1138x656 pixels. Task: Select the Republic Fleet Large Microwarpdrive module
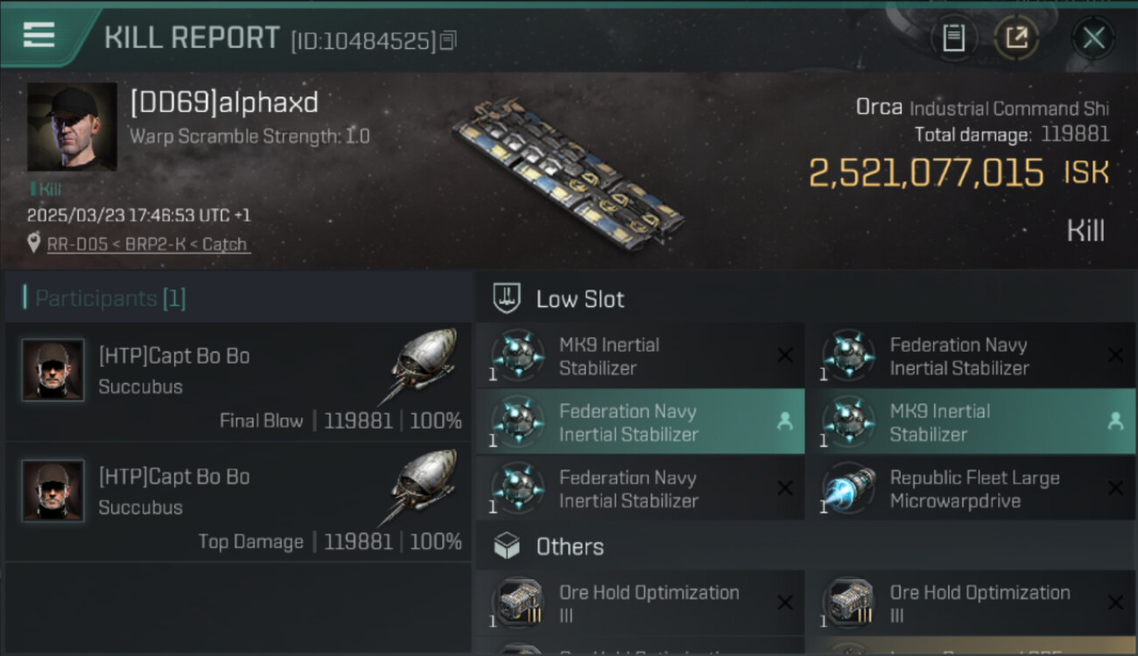pyautogui.click(x=973, y=489)
